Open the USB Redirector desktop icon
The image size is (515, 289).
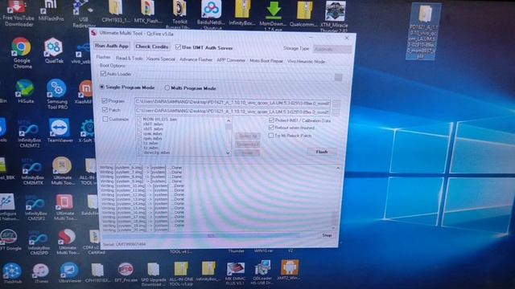[x=83, y=14]
